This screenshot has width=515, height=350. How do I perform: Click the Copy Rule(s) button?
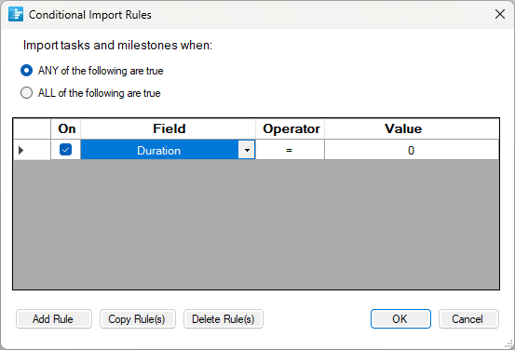(x=138, y=318)
